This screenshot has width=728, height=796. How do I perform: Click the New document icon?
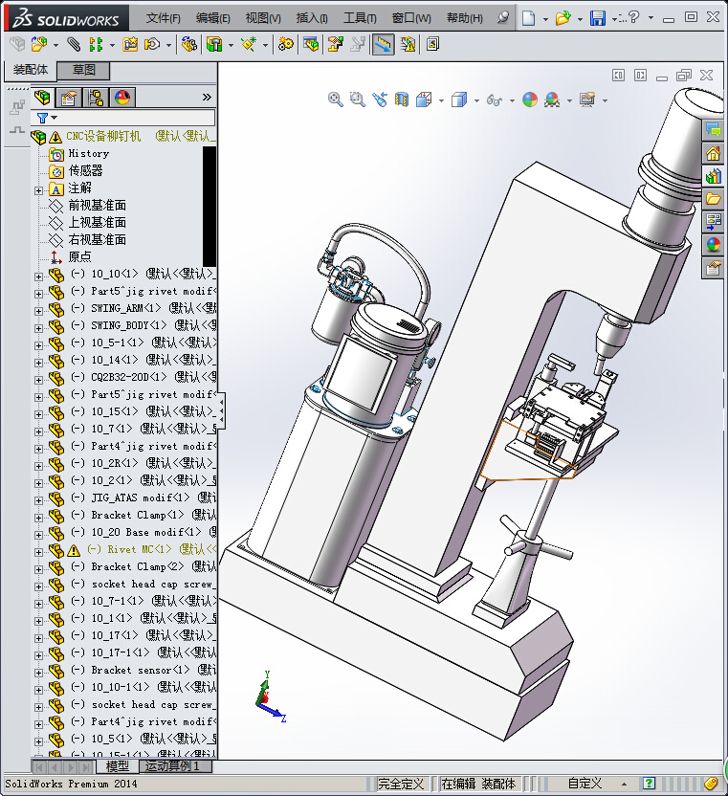[528, 18]
